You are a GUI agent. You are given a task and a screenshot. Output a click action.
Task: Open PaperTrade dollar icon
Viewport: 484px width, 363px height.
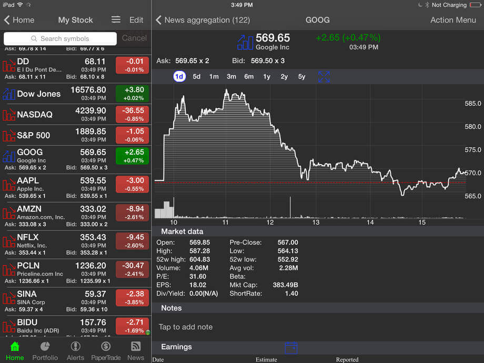tap(106, 346)
